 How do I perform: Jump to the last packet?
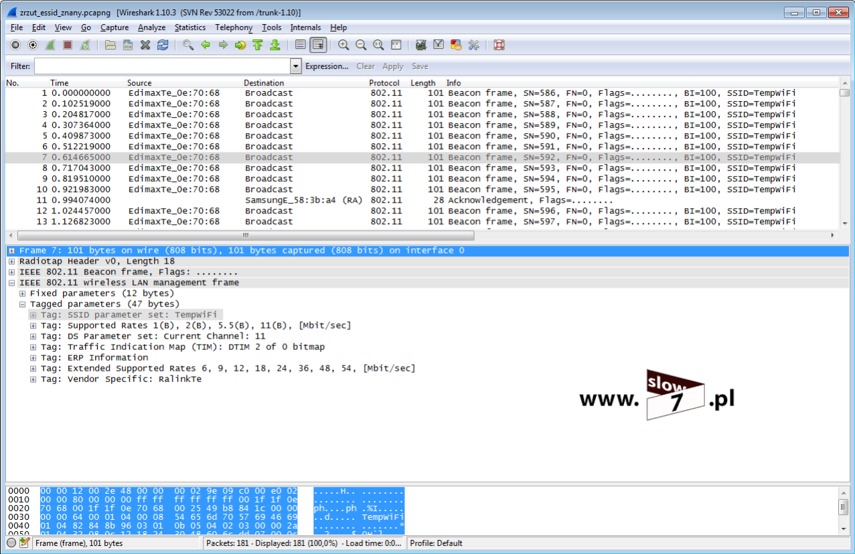(x=275, y=45)
